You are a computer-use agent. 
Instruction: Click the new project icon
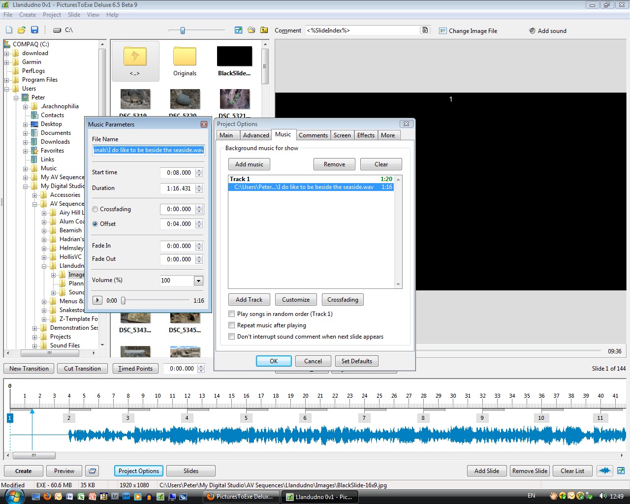click(x=9, y=30)
